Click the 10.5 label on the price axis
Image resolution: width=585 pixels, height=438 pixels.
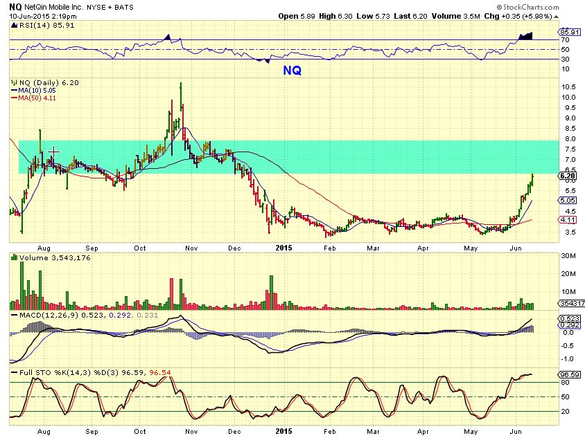(568, 86)
